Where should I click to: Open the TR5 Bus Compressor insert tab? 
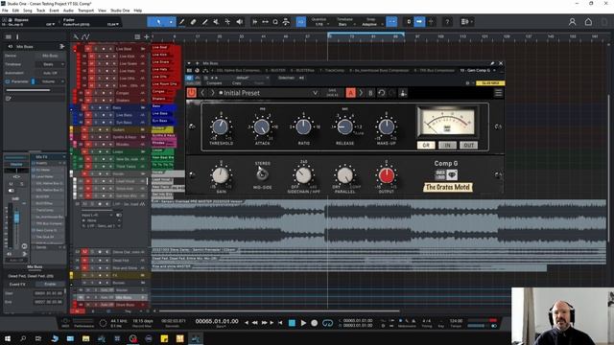tap(435, 70)
